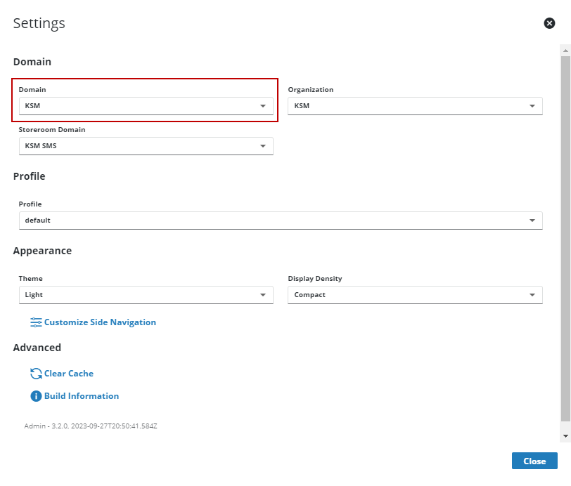Open the Display Density dropdown arrow
Screen dimensions: 571x486
(532, 295)
